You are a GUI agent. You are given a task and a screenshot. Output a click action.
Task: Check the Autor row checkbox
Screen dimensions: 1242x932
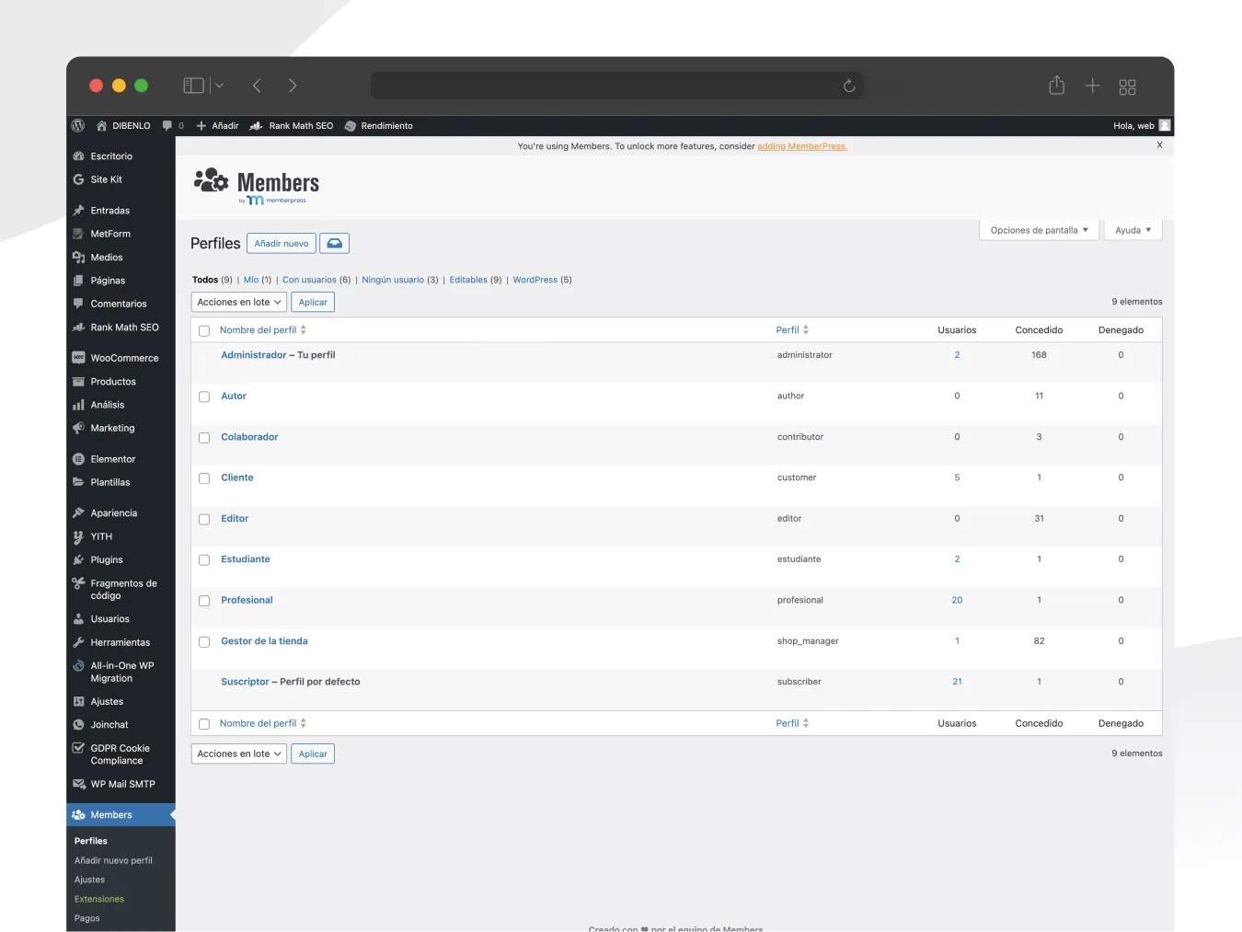pos(203,397)
